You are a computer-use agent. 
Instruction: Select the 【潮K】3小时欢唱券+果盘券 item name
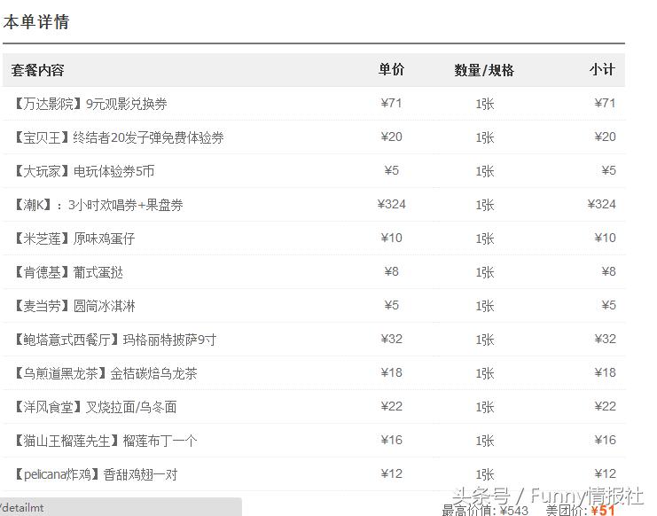(x=98, y=205)
